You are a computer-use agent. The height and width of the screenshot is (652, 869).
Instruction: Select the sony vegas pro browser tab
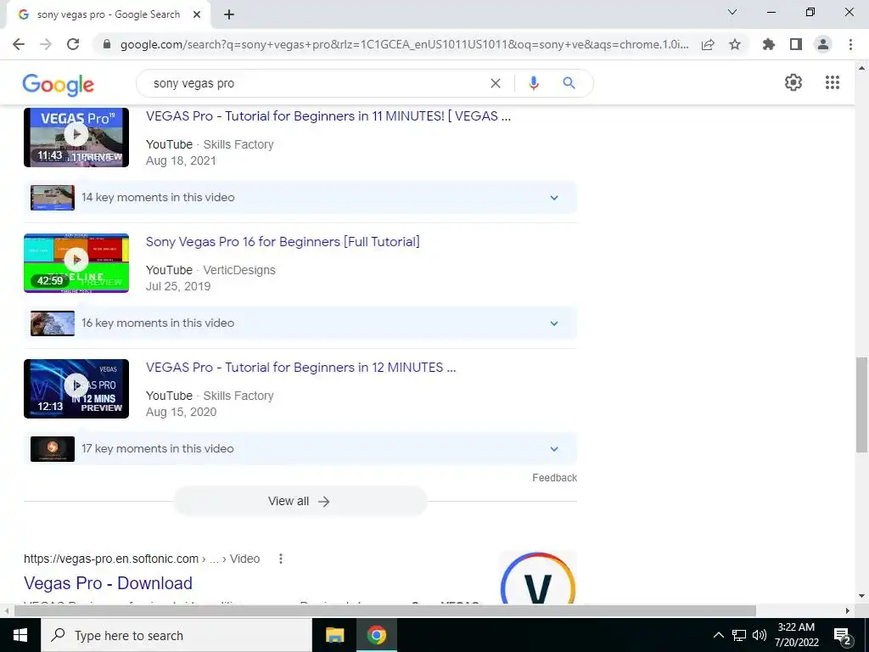[108, 15]
